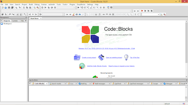Switch to the Build messages tab
The image size is (188, 105).
coord(100,84)
